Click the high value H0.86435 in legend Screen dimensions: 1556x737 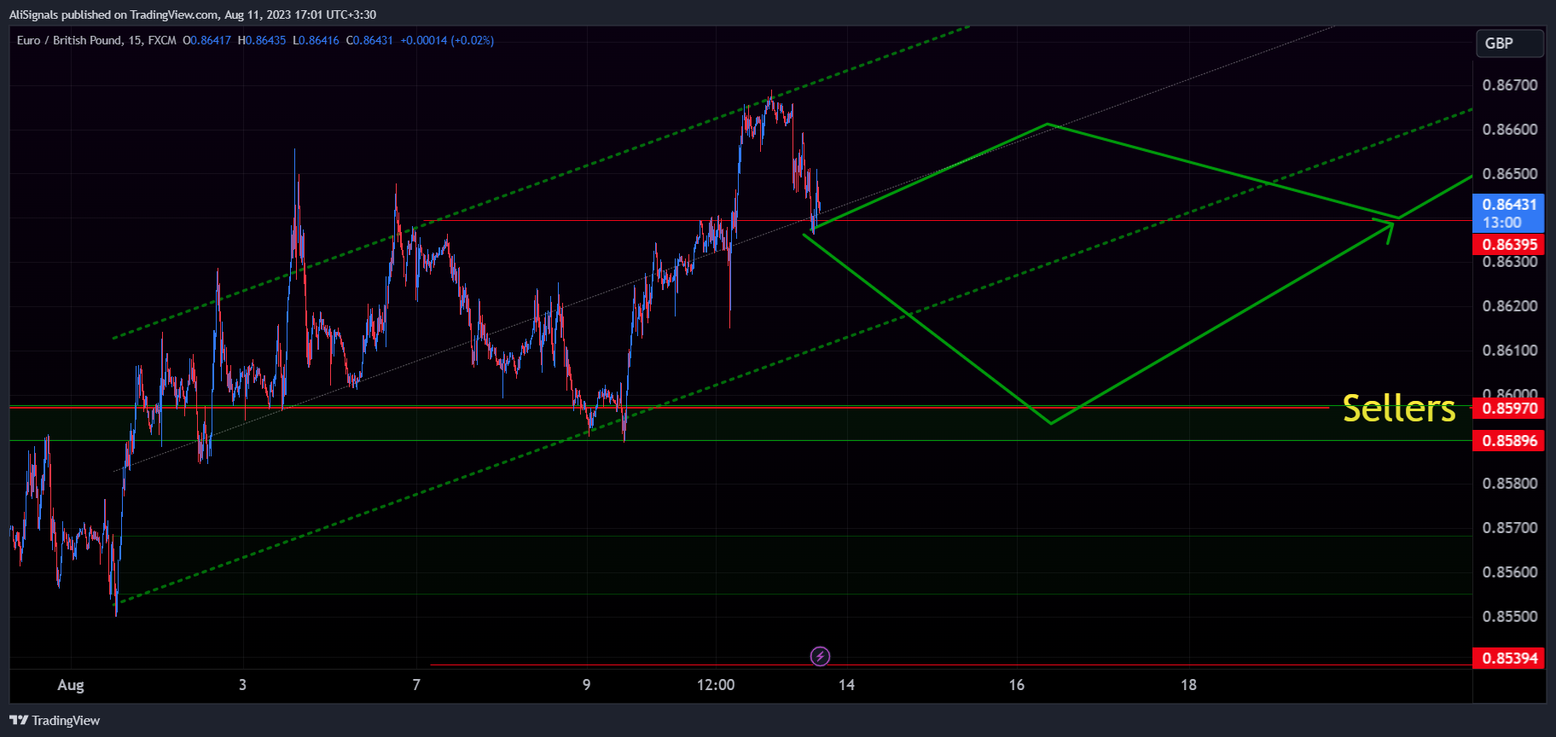262,40
